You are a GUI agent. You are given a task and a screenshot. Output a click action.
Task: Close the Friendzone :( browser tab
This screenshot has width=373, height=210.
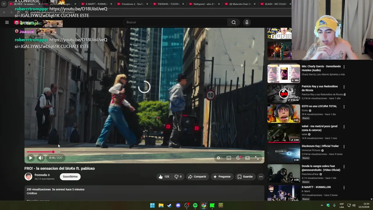pos(147,4)
